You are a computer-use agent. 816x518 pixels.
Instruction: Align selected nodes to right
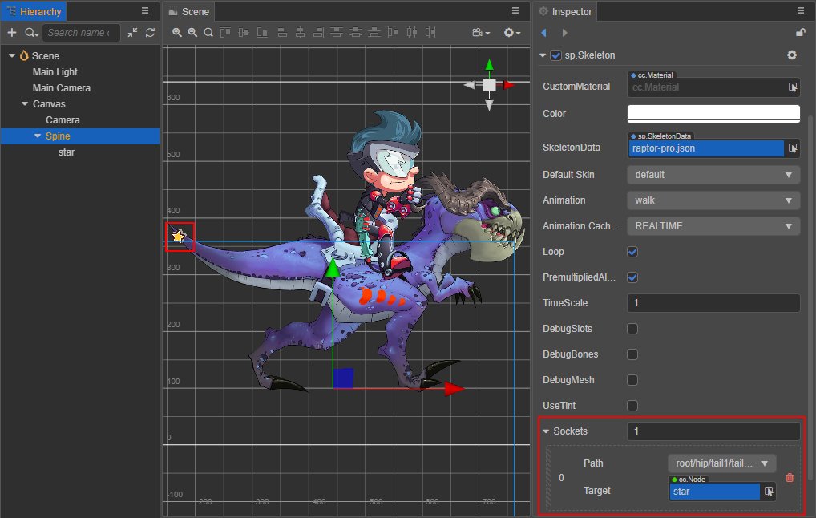click(x=318, y=32)
